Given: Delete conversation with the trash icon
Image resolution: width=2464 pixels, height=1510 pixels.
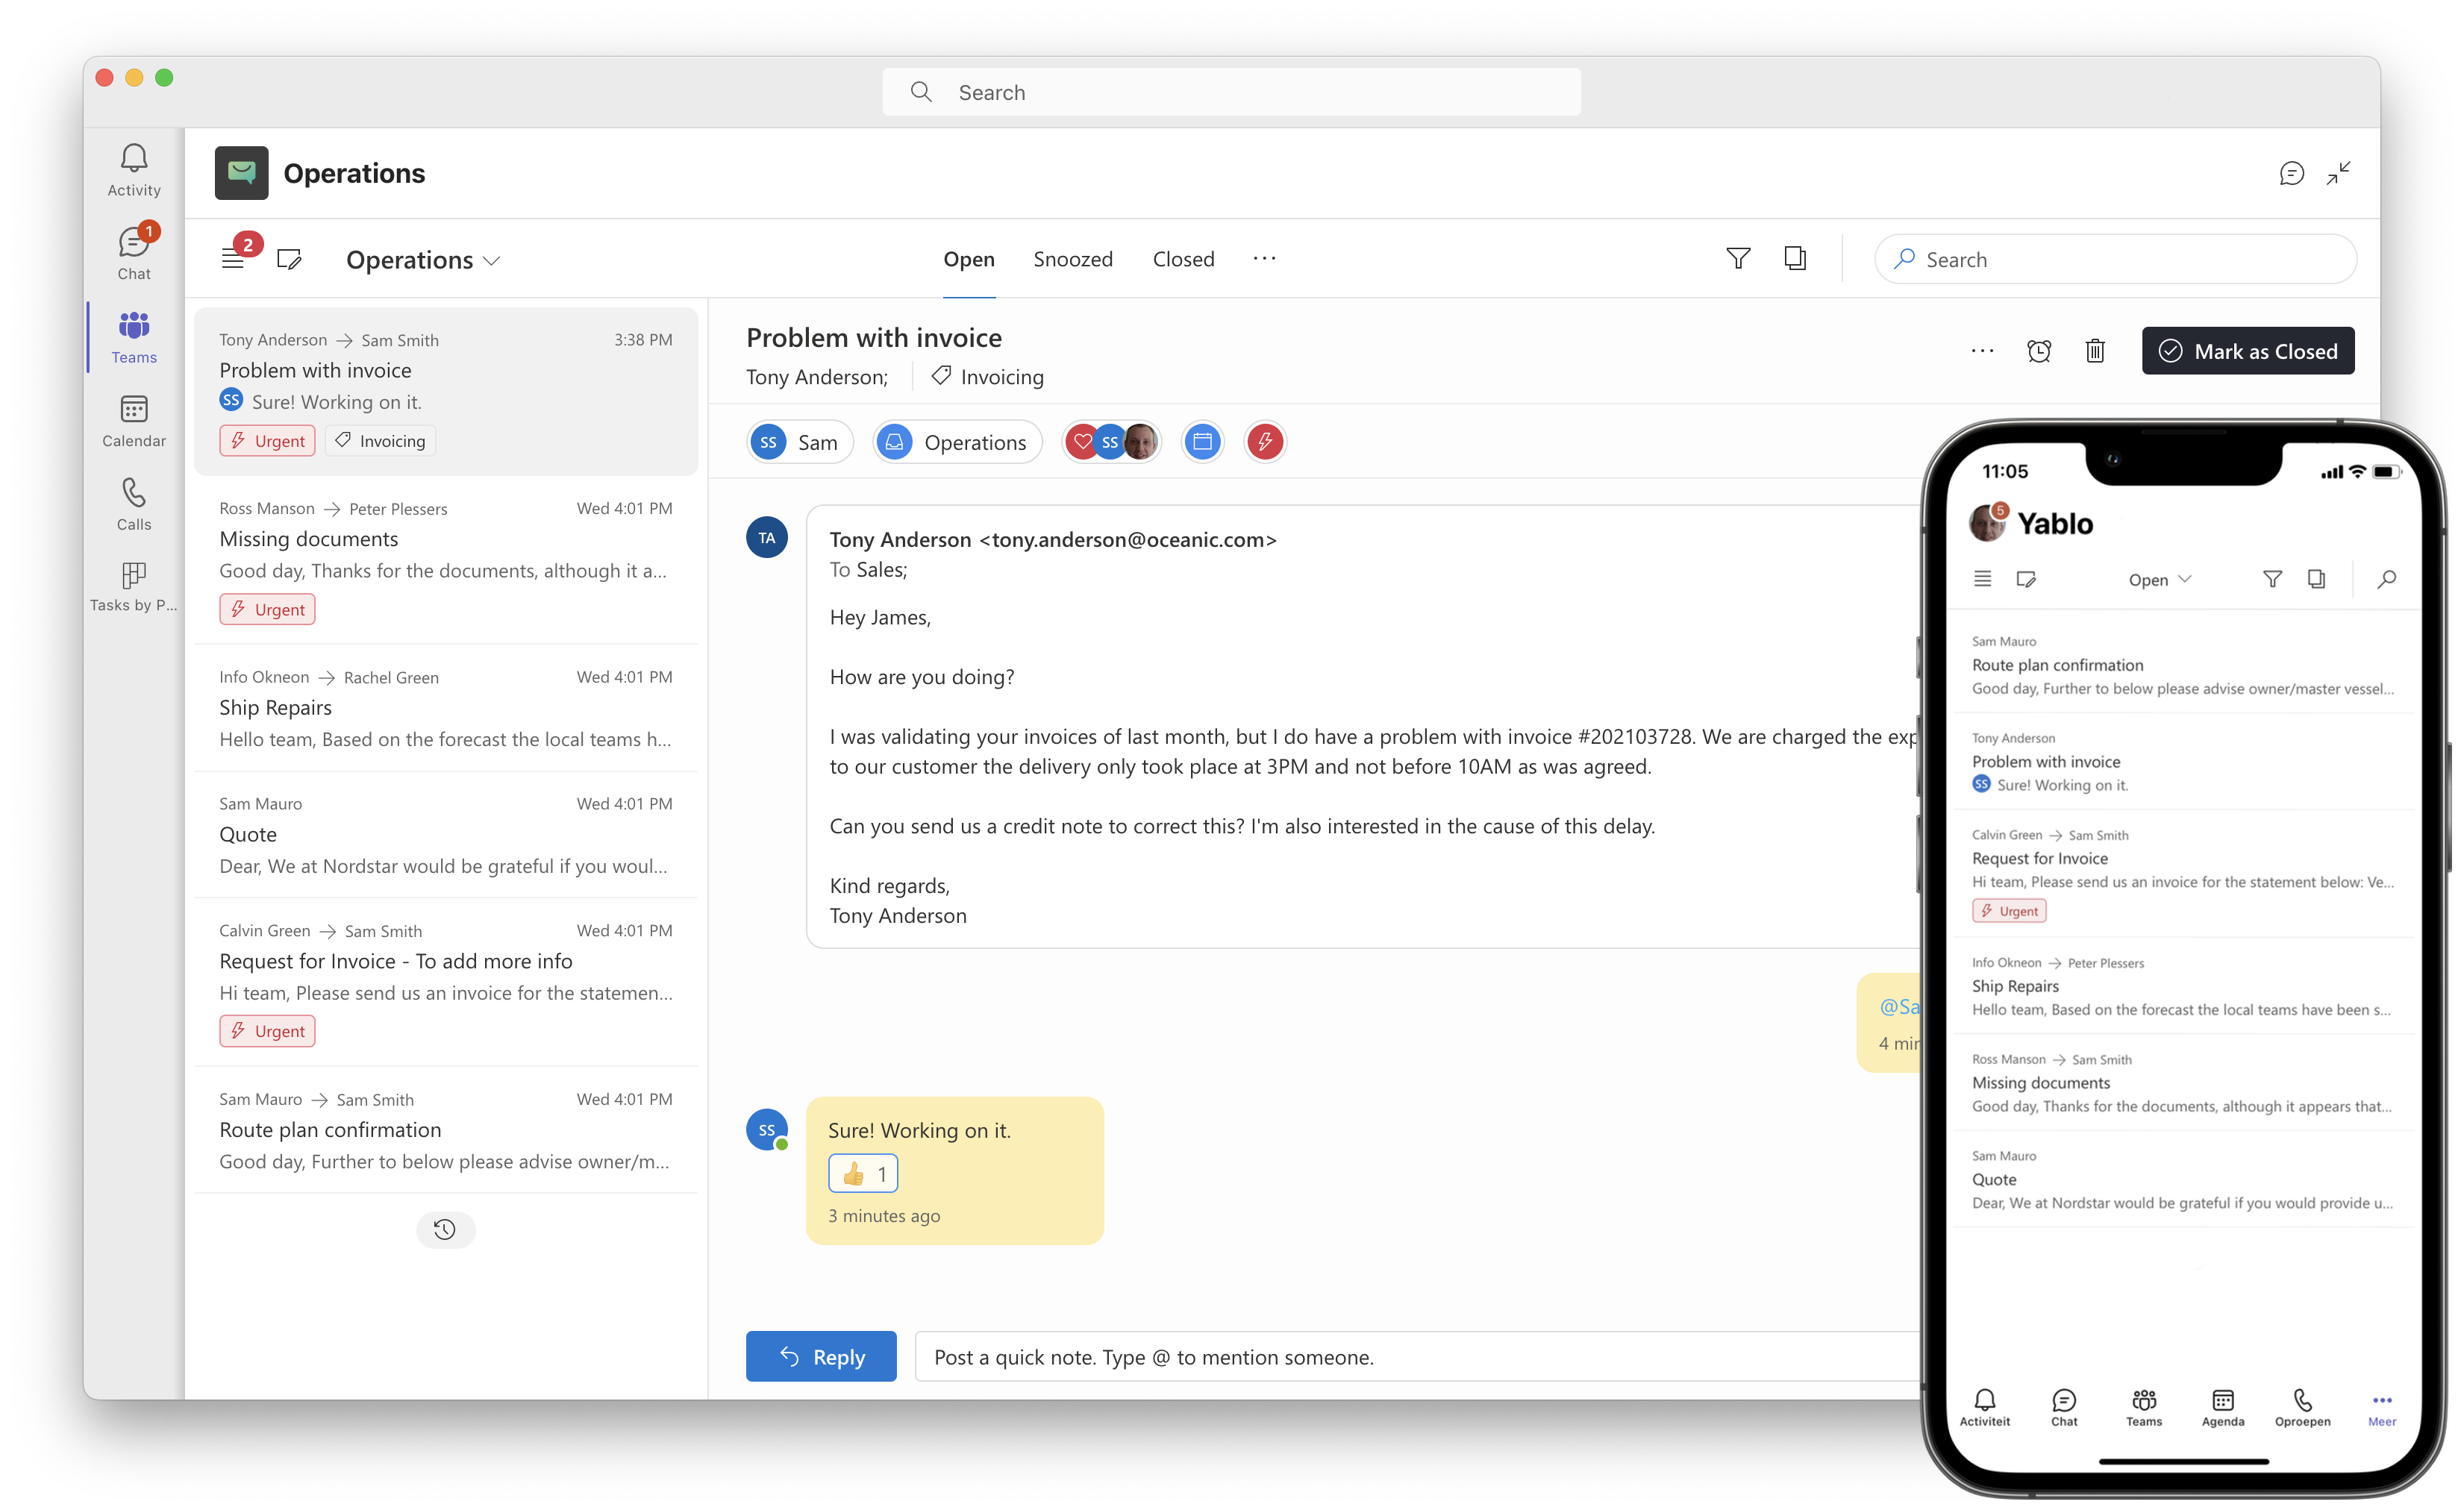Looking at the screenshot, I should tap(2095, 352).
